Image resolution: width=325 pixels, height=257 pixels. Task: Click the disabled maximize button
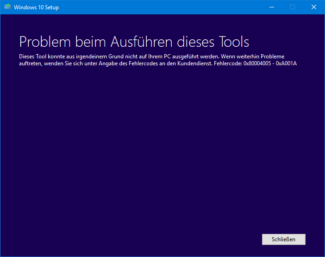click(x=293, y=7)
